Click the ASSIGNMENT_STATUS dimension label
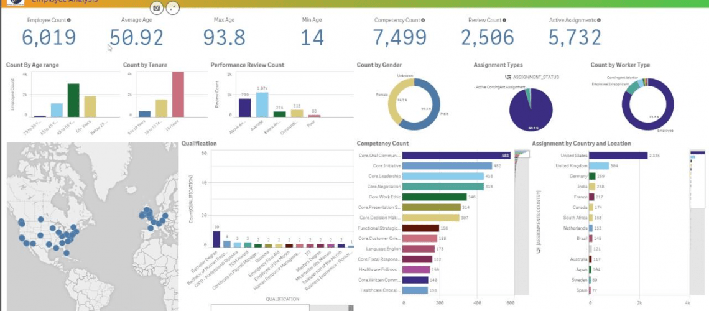 [536, 77]
